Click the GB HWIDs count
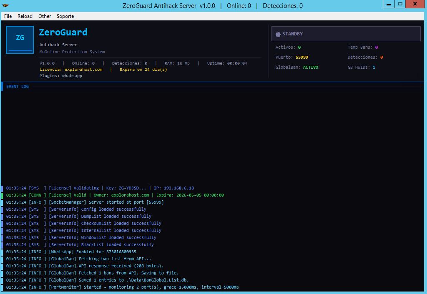The width and height of the screenshot is (427, 294). point(374,67)
